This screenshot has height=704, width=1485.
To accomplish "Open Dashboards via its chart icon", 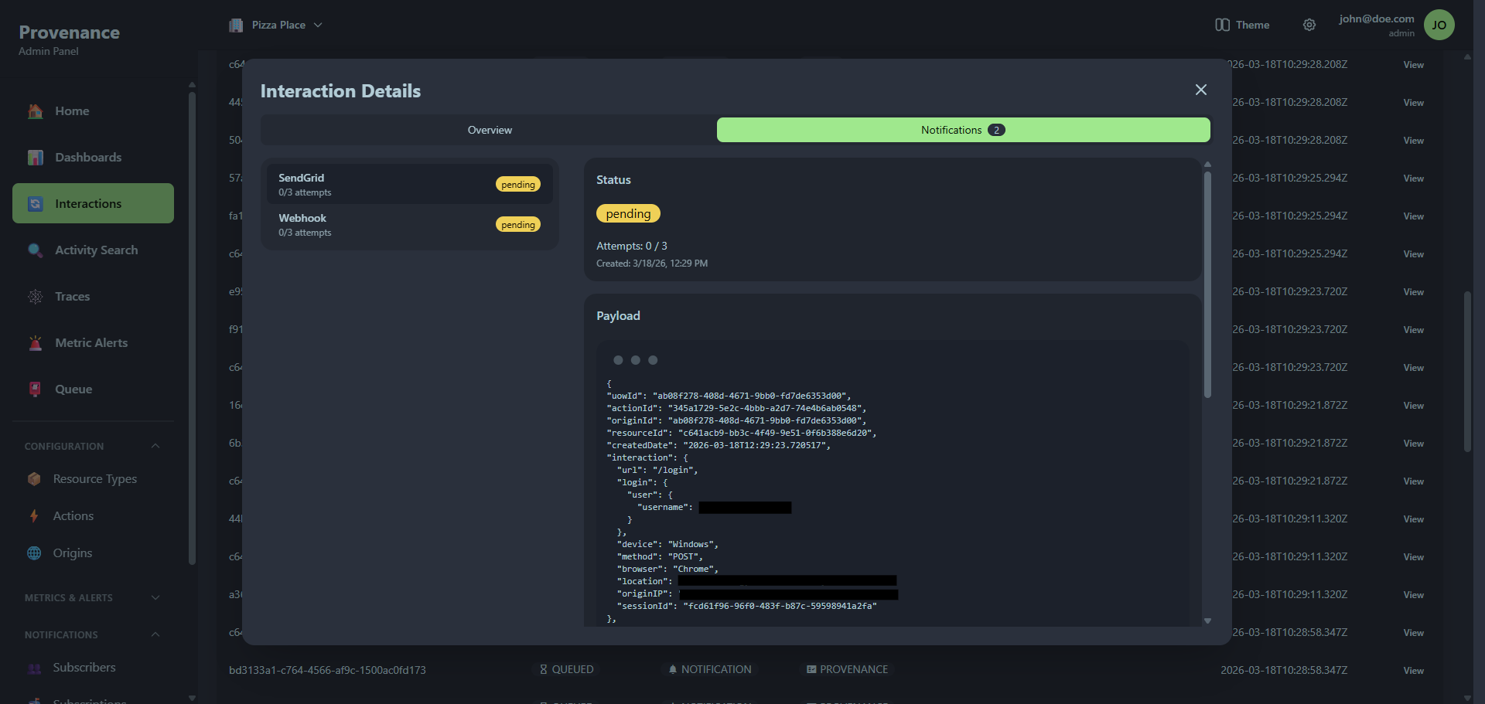I will [36, 158].
